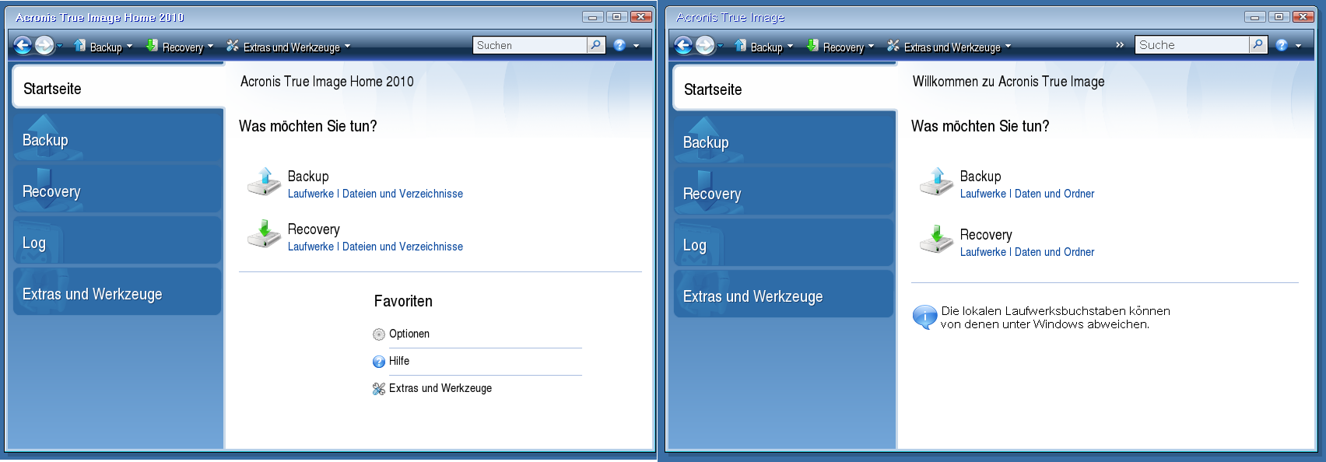This screenshot has width=1326, height=462.
Task: Click Recovery drive icon in left window main pane
Action: tap(265, 234)
